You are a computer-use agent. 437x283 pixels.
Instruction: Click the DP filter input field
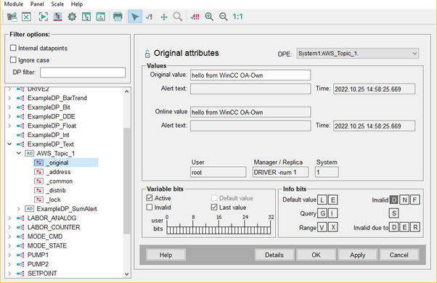coord(83,73)
